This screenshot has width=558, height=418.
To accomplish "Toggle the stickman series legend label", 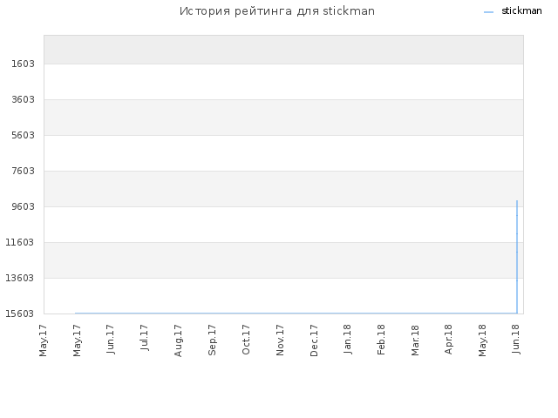I will click(521, 11).
